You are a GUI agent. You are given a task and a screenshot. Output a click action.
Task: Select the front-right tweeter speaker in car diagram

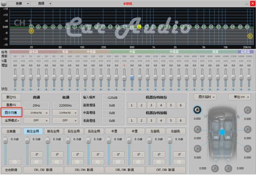(248, 110)
